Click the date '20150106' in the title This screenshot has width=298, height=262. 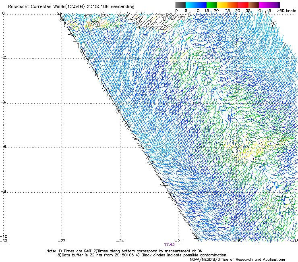coord(98,6)
